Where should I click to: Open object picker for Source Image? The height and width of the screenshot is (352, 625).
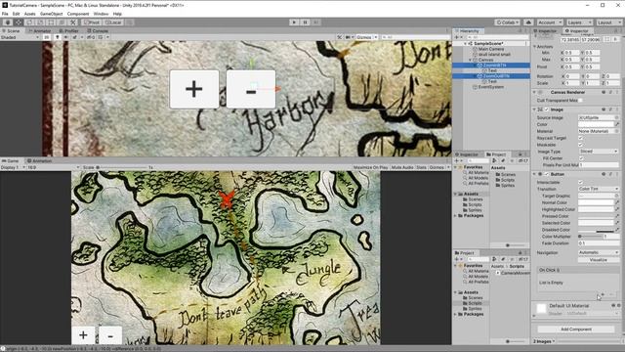click(616, 117)
